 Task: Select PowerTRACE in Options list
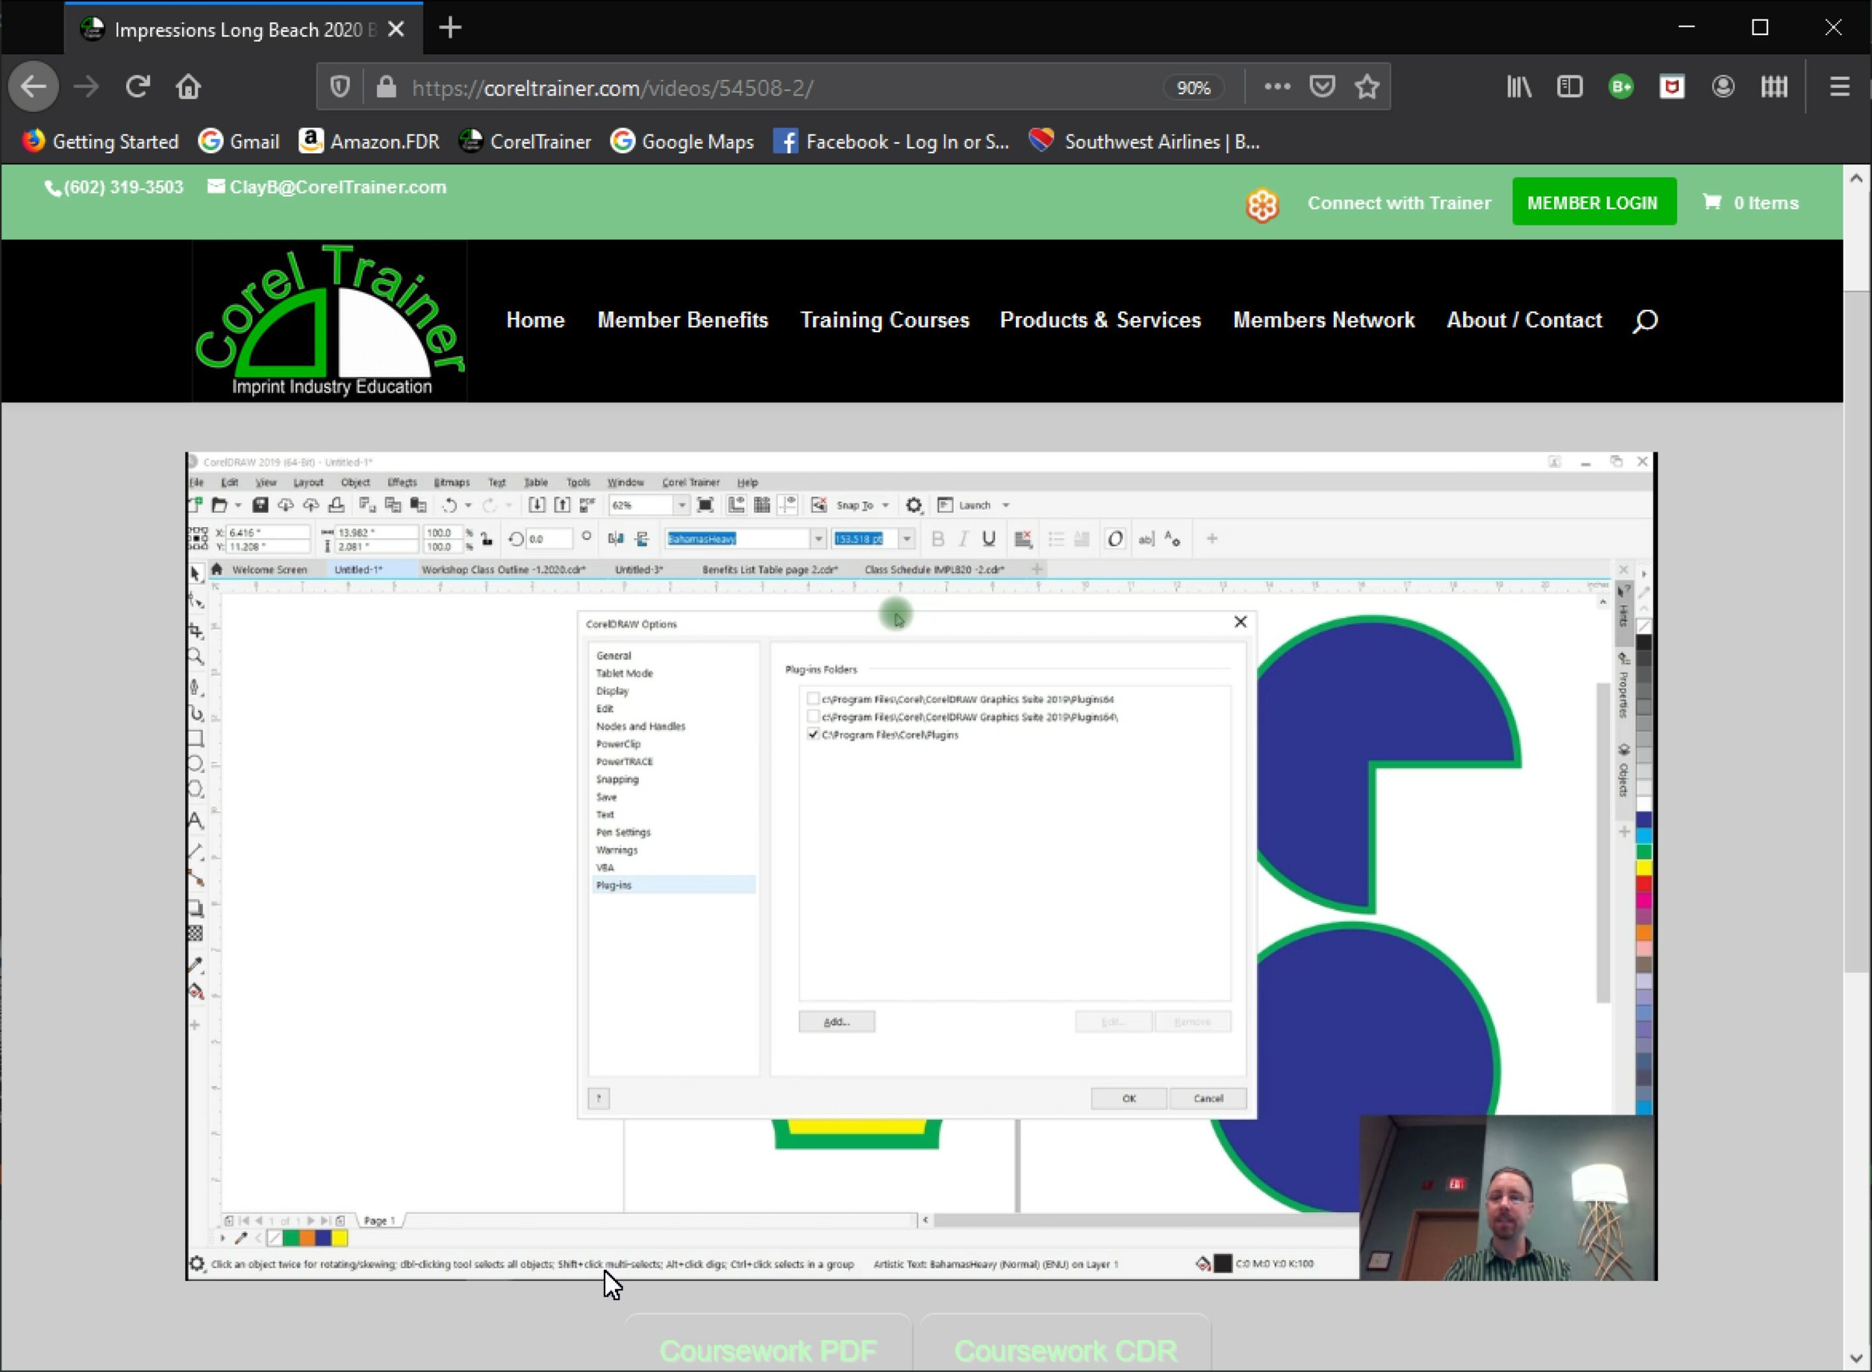[x=624, y=762]
